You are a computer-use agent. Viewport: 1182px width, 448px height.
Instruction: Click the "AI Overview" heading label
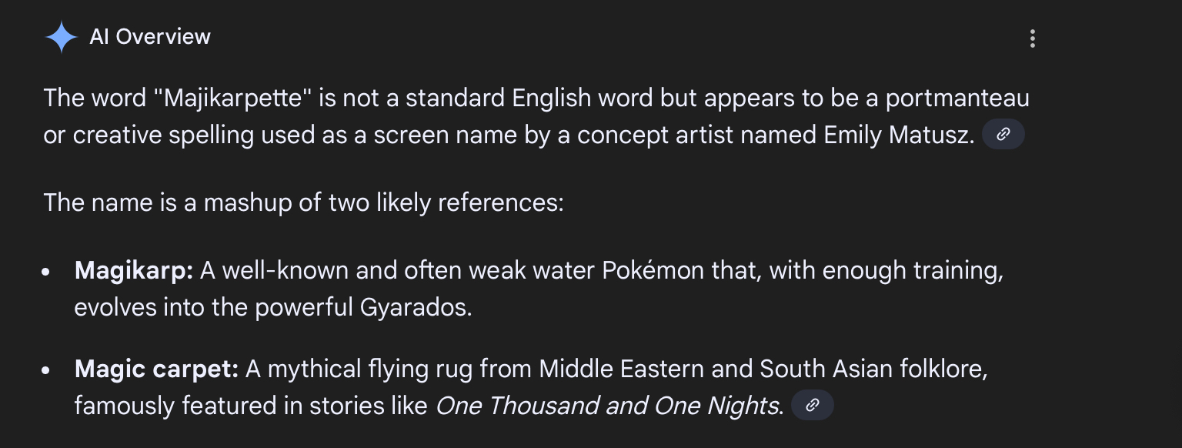pyautogui.click(x=150, y=37)
